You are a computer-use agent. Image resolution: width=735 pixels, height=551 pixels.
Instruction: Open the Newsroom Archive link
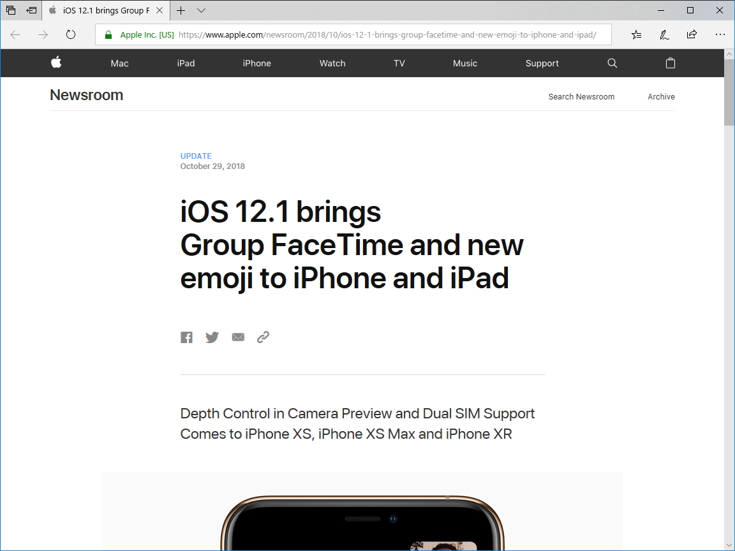coord(662,96)
